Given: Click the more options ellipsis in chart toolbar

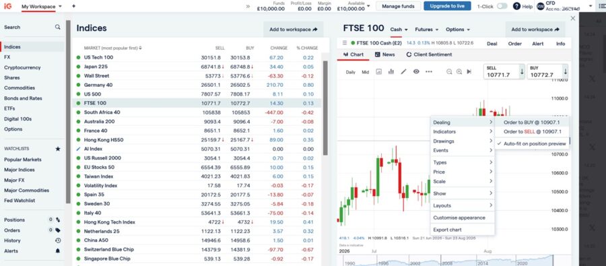Looking at the screenshot, I should [429, 71].
